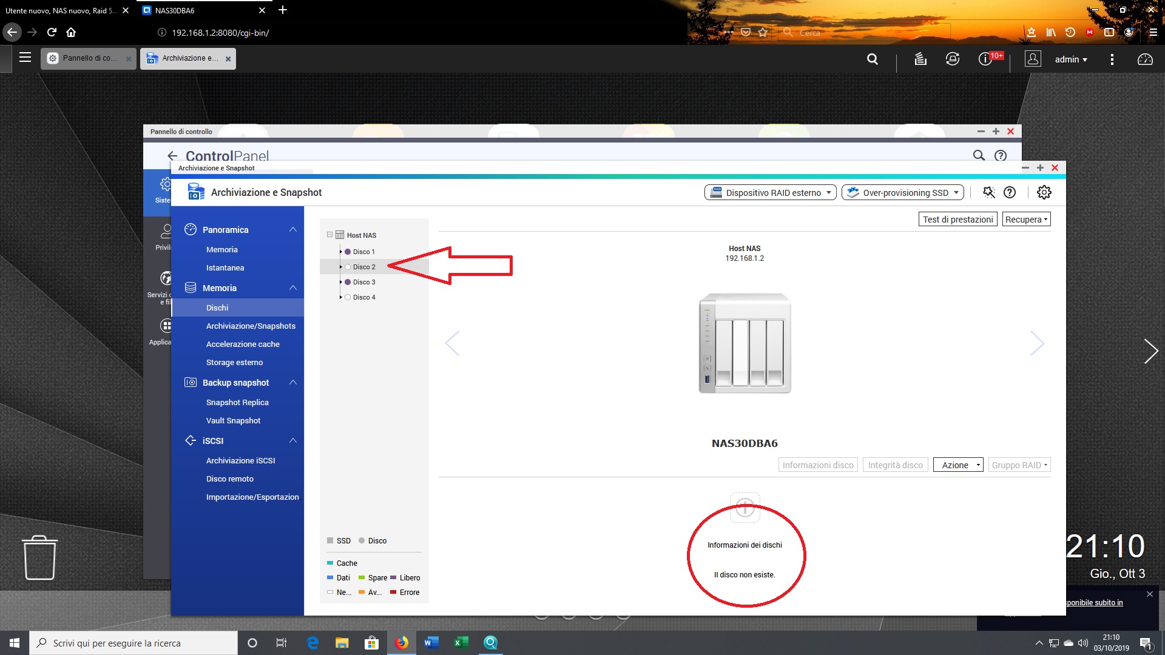Screen dimensions: 1165x655
Task: Click the external devices sync icon
Action: pos(953,59)
